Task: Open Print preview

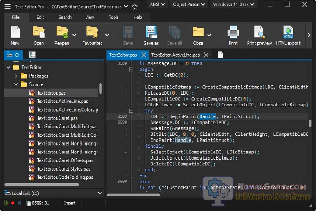Action: [259, 36]
